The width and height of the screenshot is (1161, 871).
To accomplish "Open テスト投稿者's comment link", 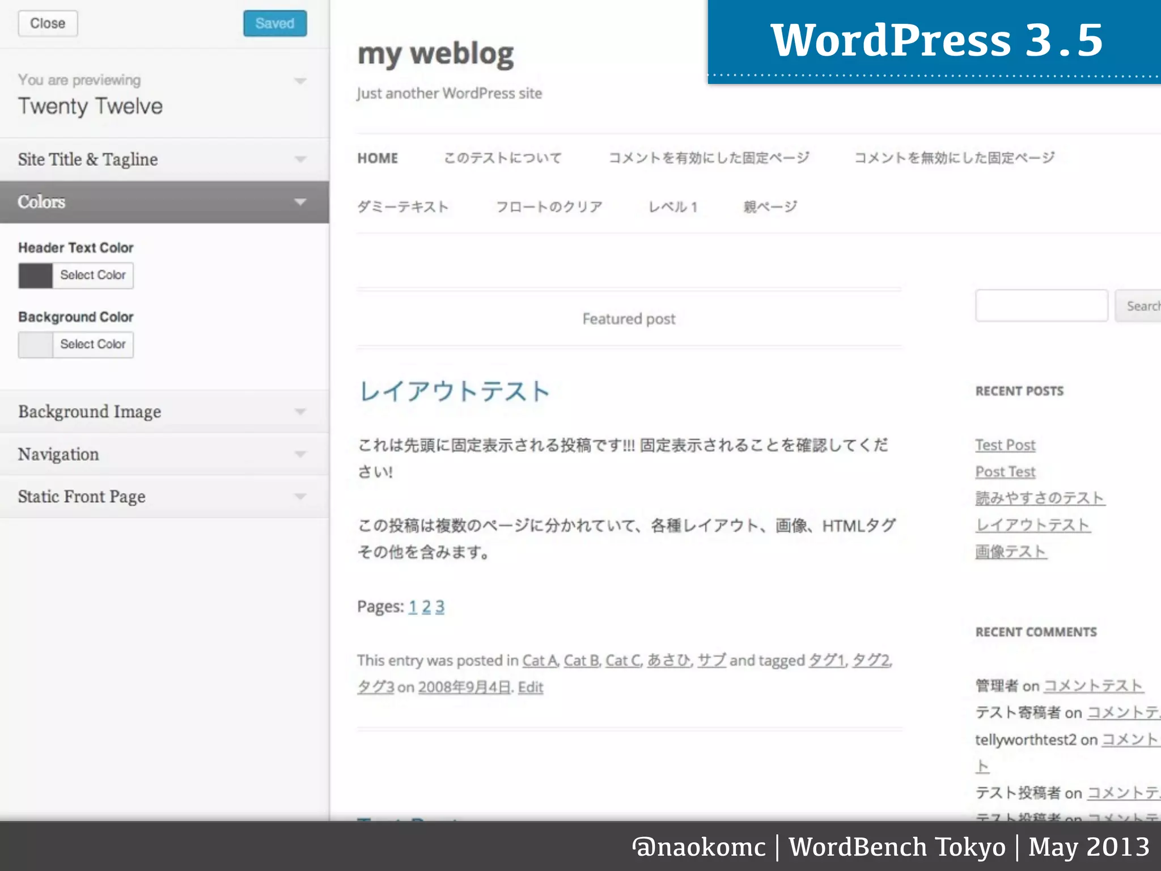I will 1124,793.
